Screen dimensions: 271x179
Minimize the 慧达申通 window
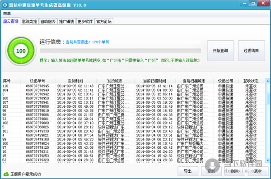tap(245, 3)
